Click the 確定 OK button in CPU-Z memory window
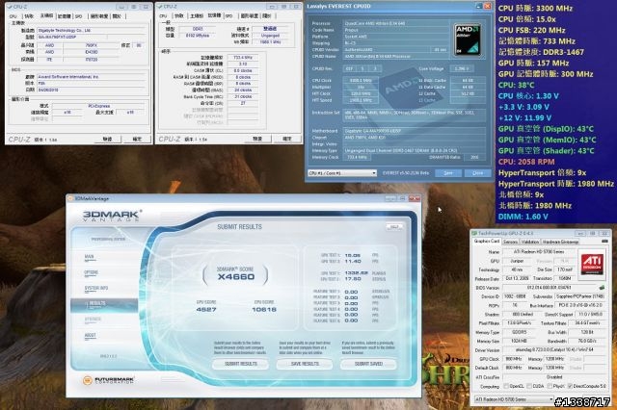 (x=287, y=139)
